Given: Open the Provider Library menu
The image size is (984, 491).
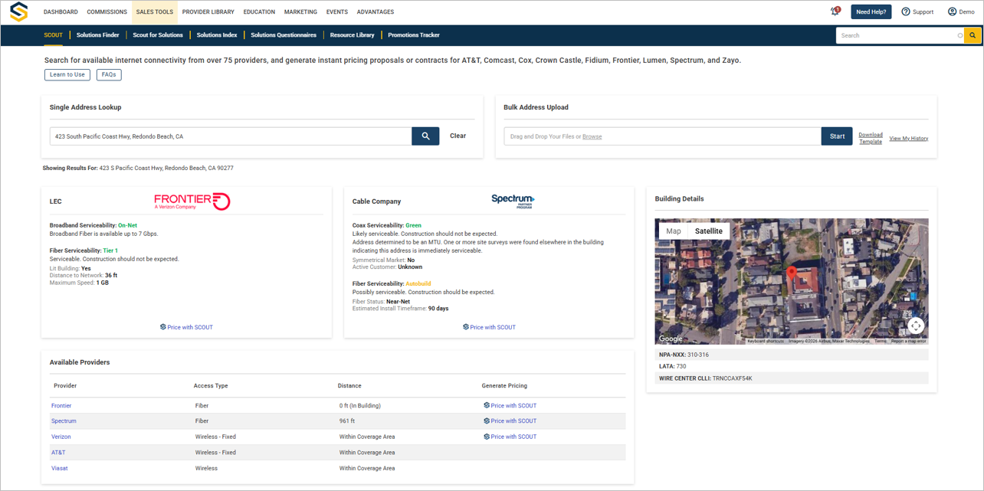Looking at the screenshot, I should click(208, 12).
